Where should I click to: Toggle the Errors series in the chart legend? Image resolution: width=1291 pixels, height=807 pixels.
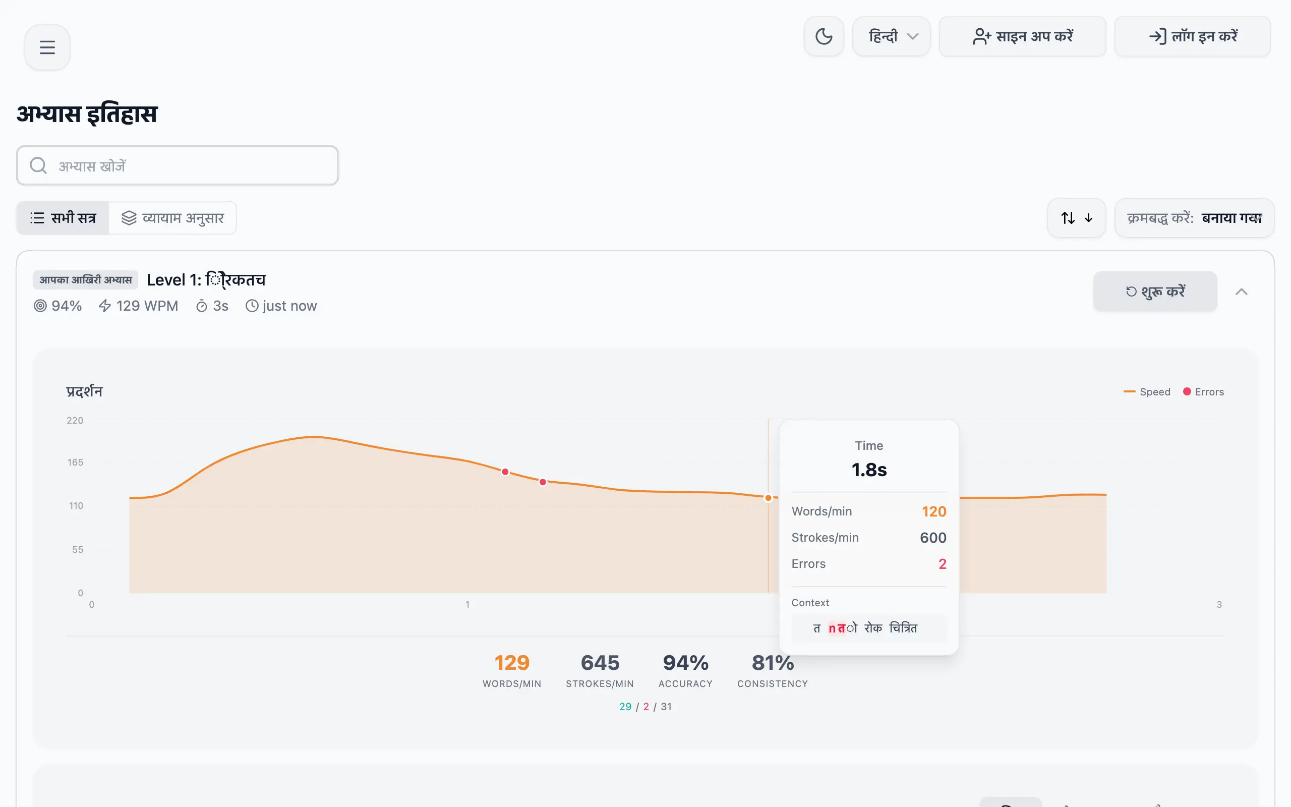click(x=1204, y=391)
